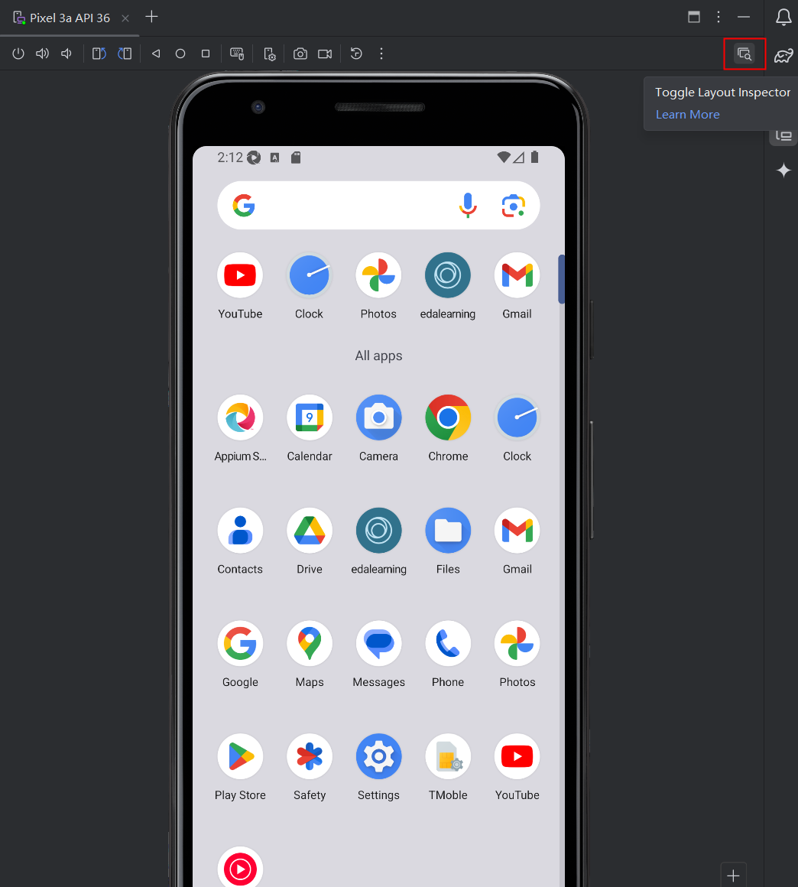Viewport: 798px width, 887px height.
Task: Open emulator toolbar extended controls menu
Action: point(381,54)
